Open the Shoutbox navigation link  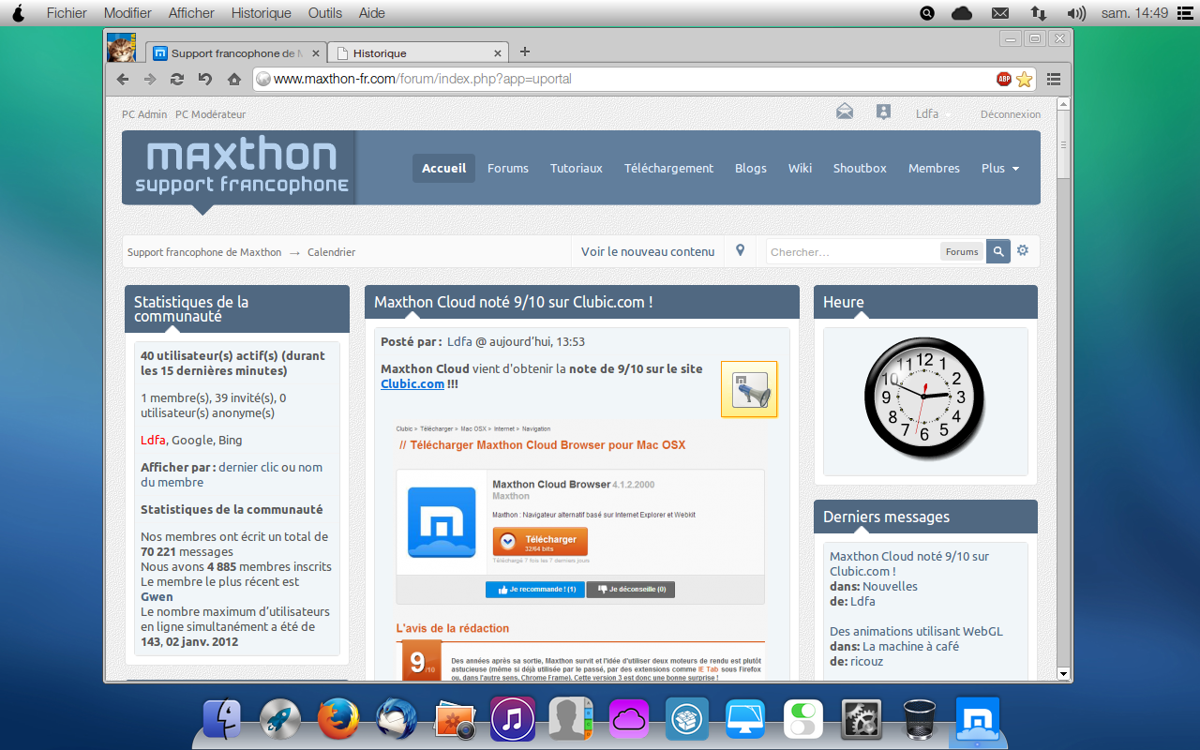[860, 169]
